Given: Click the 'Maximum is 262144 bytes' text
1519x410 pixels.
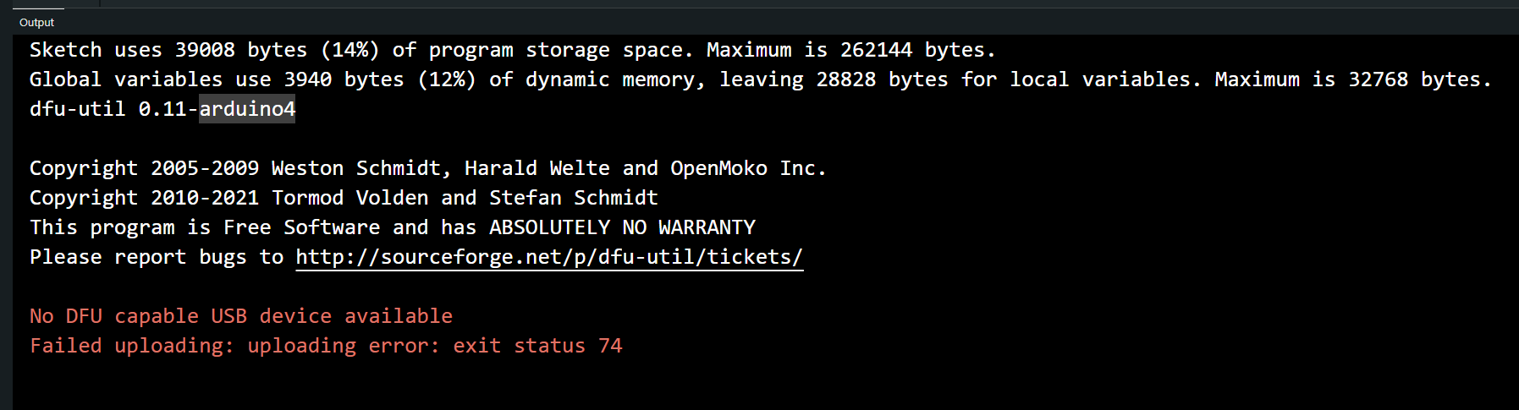Looking at the screenshot, I should (x=850, y=50).
